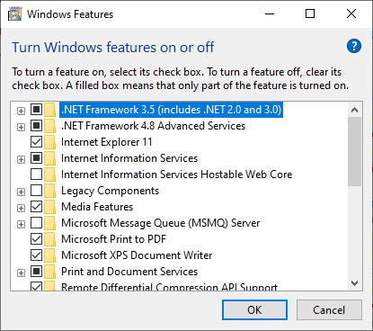Uncheck the Media Features checkbox
The image size is (373, 331).
36,207
